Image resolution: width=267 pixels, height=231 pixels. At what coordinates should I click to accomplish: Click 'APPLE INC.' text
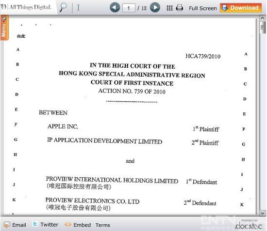pyautogui.click(x=63, y=126)
